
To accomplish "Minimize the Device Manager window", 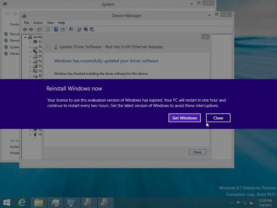I will point(209,15).
